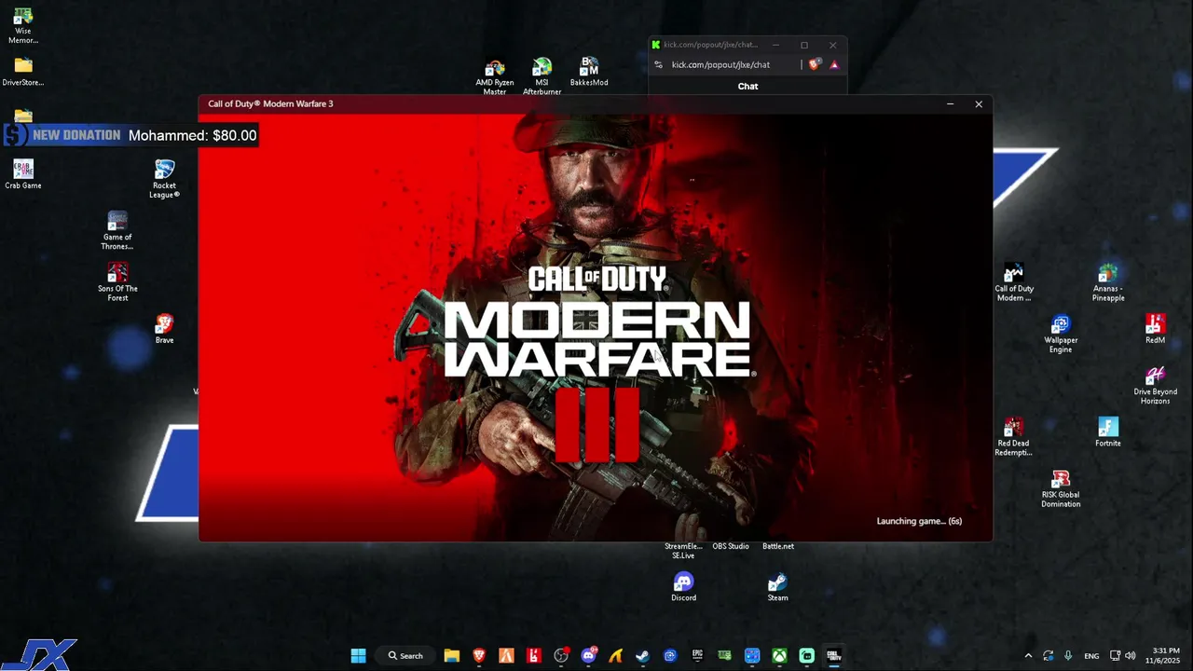This screenshot has width=1193, height=671.
Task: Launch the Crab Game desktop shortcut
Action: point(23,174)
